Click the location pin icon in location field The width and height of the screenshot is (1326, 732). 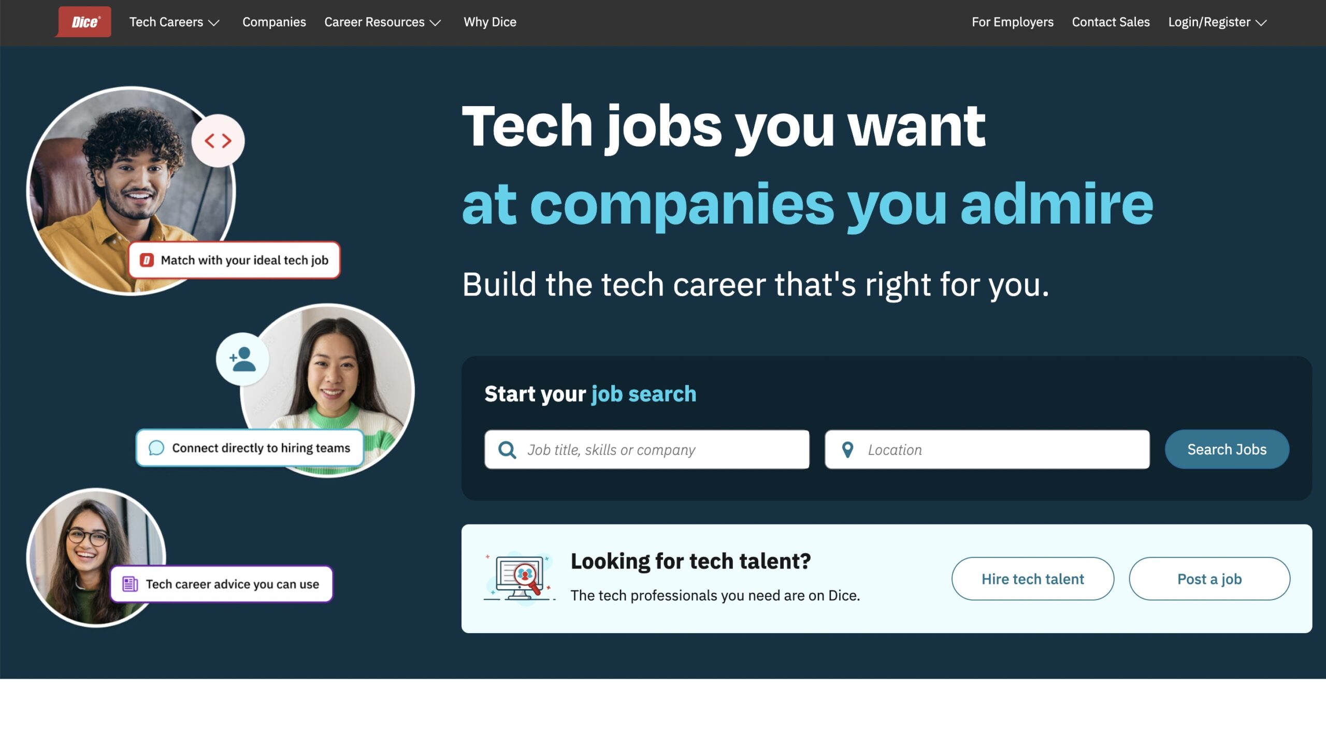(x=846, y=449)
